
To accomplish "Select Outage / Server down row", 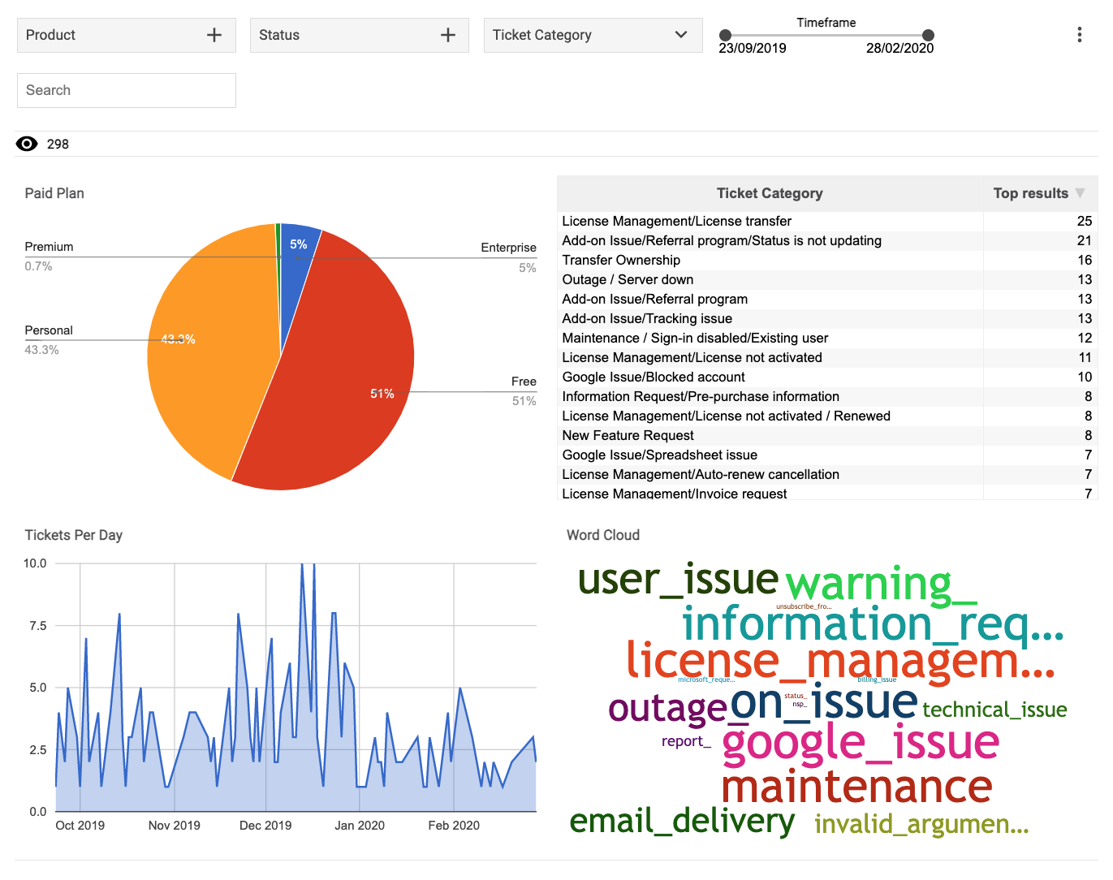I will pyautogui.click(x=628, y=279).
